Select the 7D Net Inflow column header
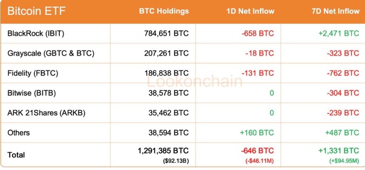The height and width of the screenshot is (170, 365). click(x=335, y=11)
